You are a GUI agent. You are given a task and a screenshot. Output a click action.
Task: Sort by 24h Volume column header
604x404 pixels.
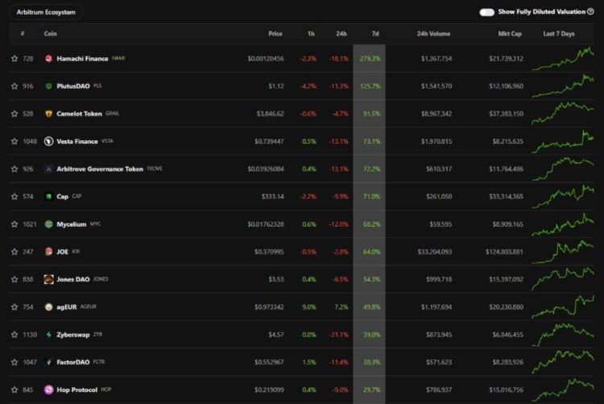click(433, 34)
